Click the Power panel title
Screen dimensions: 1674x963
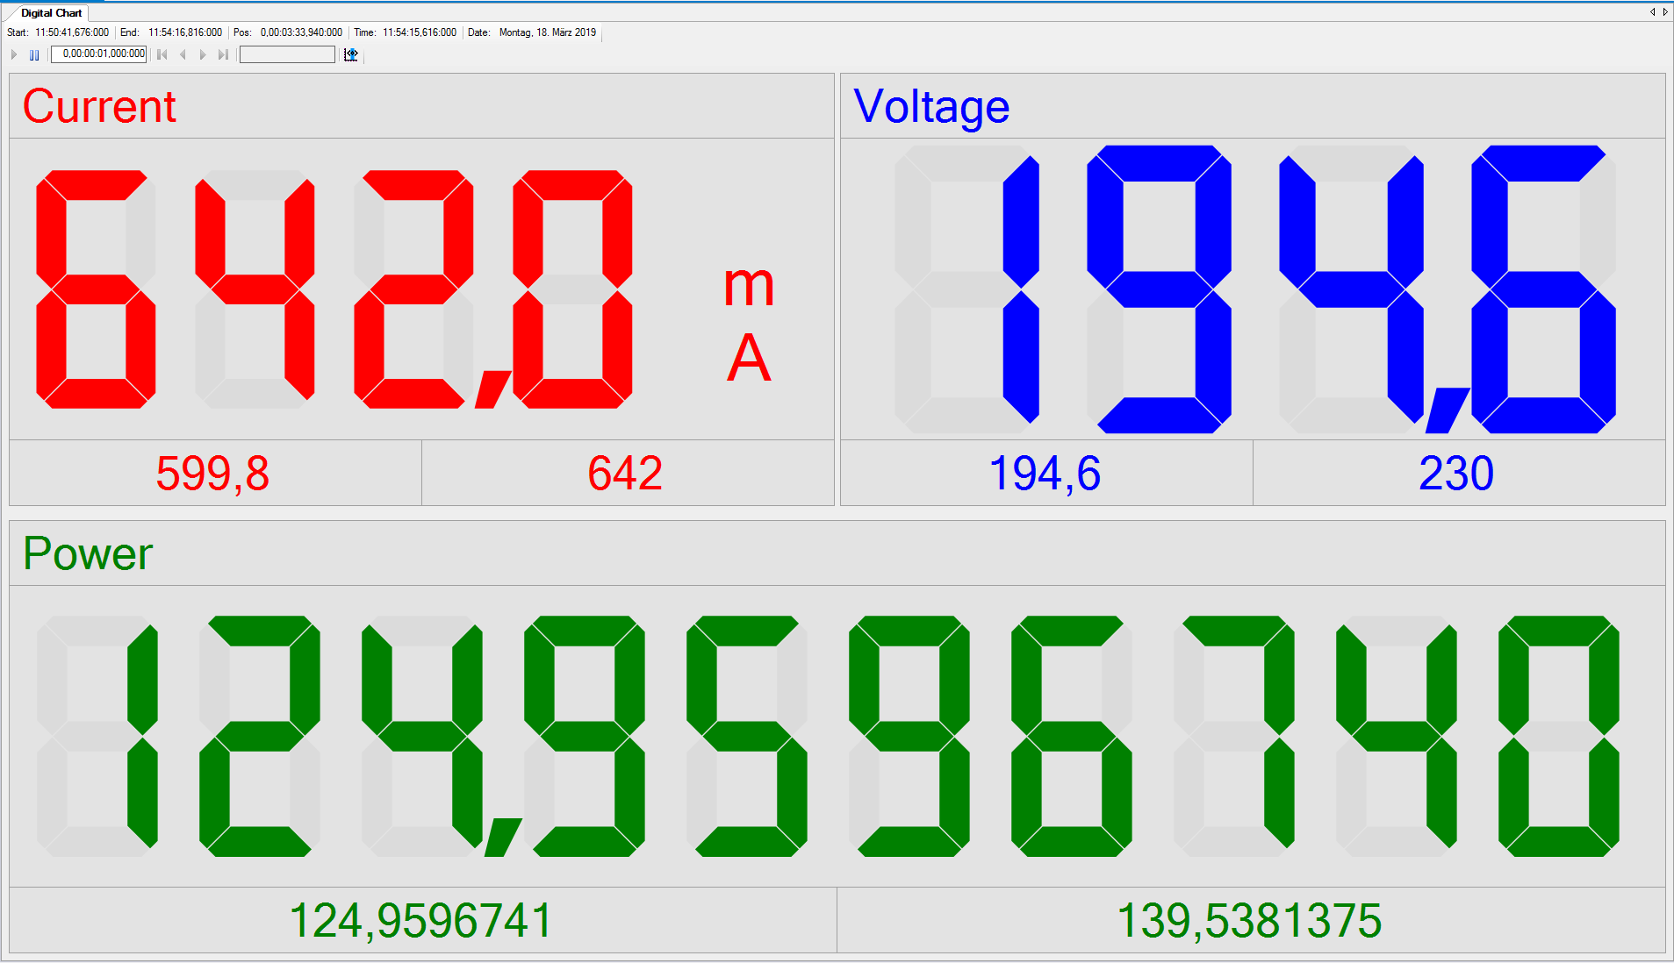click(88, 553)
